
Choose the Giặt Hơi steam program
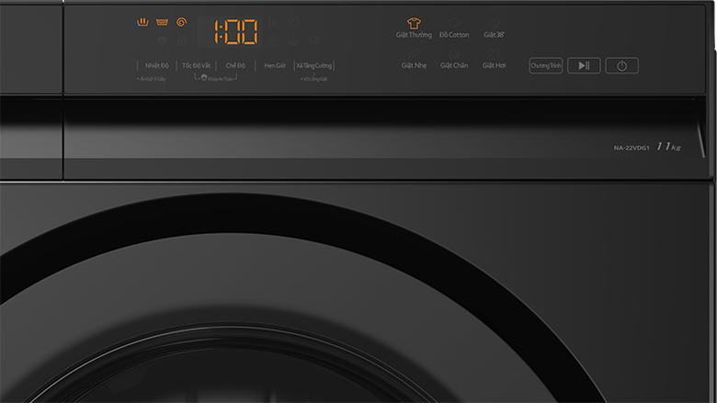[494, 65]
